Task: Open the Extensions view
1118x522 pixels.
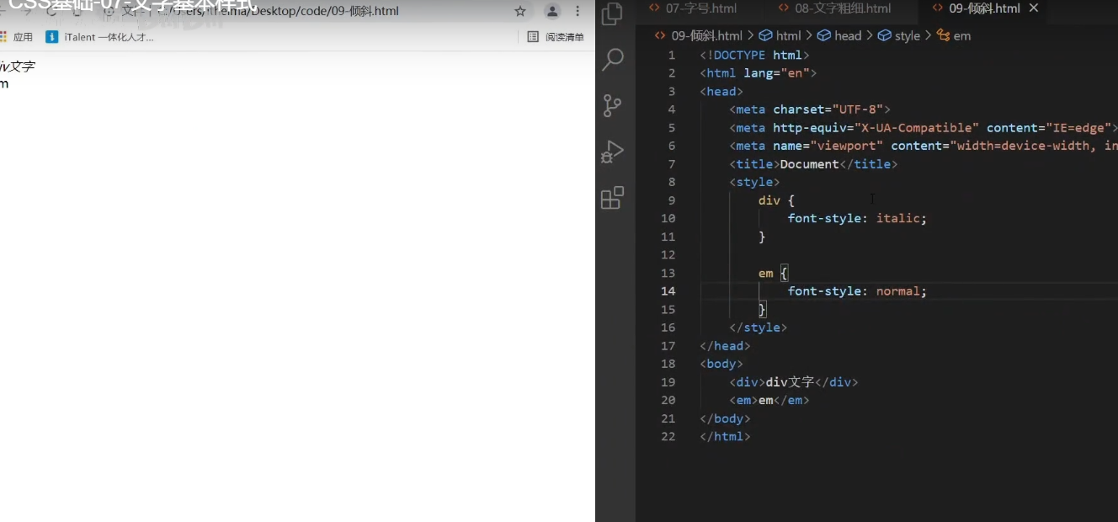Action: [613, 198]
